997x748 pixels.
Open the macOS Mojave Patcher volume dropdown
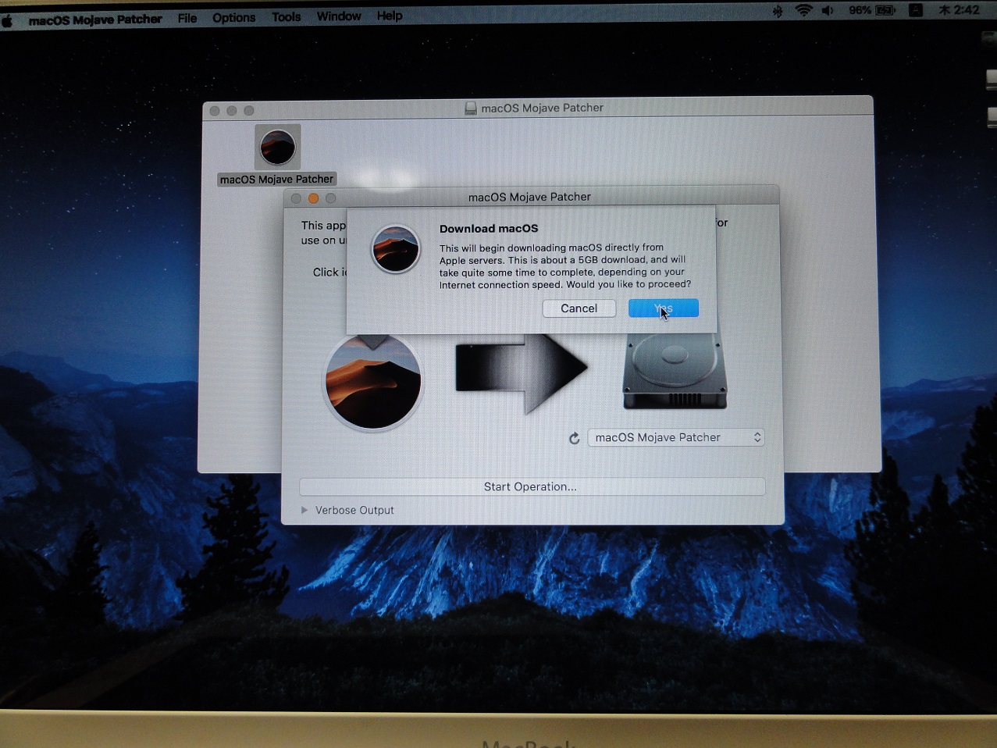676,437
